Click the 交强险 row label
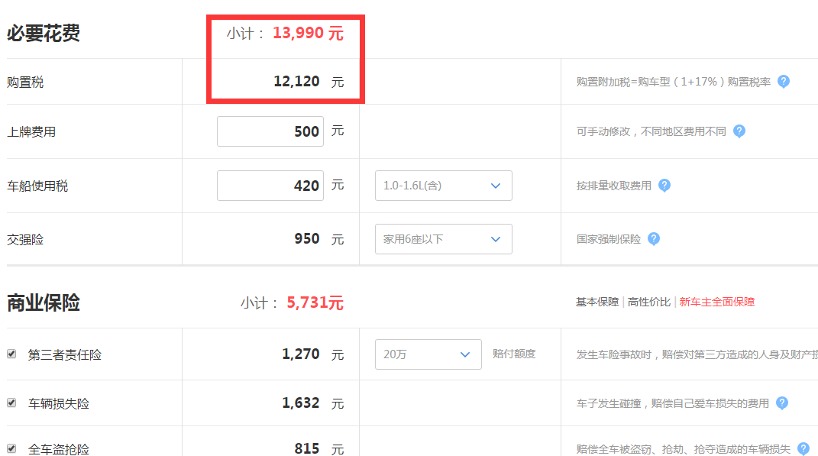Screen dimensions: 818x456 25,240
